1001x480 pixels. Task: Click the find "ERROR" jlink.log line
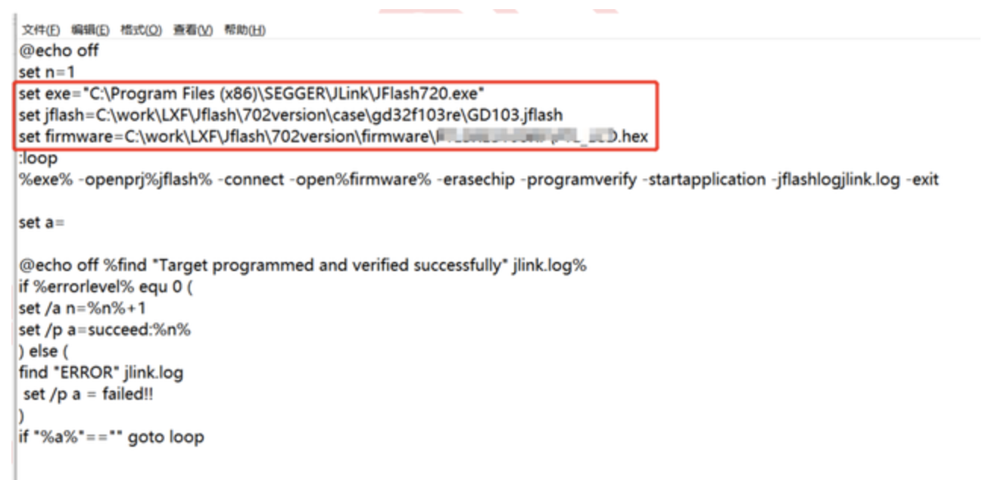click(101, 372)
